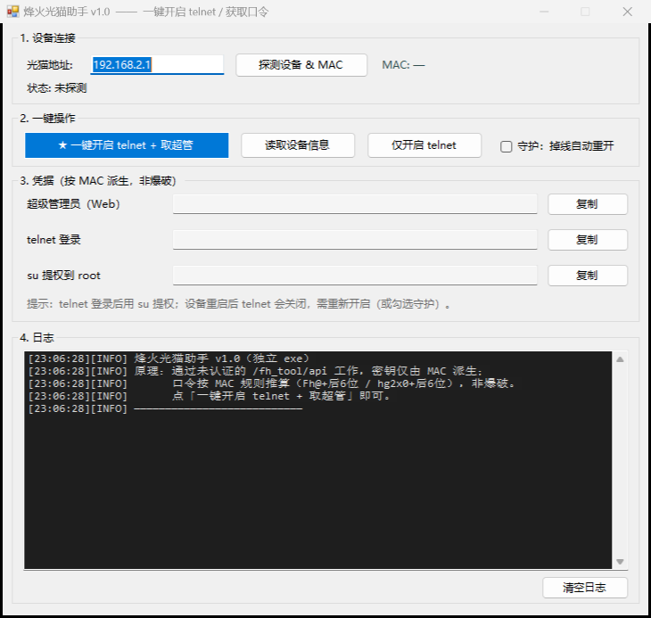Click the 3. 凭据 (按 MAC 派生) group label
This screenshot has height=618, width=651.
click(98, 180)
